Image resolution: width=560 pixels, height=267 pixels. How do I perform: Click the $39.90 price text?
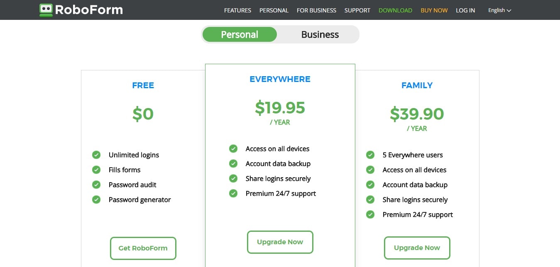(x=417, y=114)
